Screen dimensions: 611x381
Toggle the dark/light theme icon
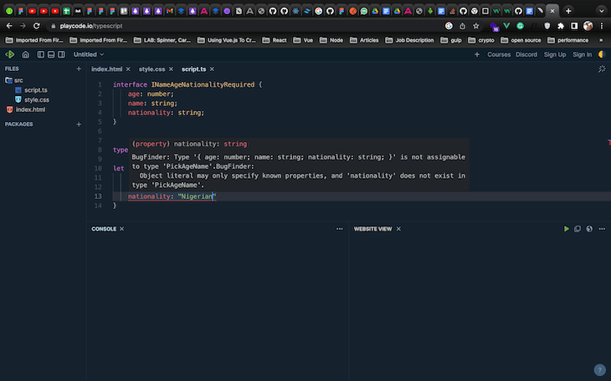[x=602, y=54]
